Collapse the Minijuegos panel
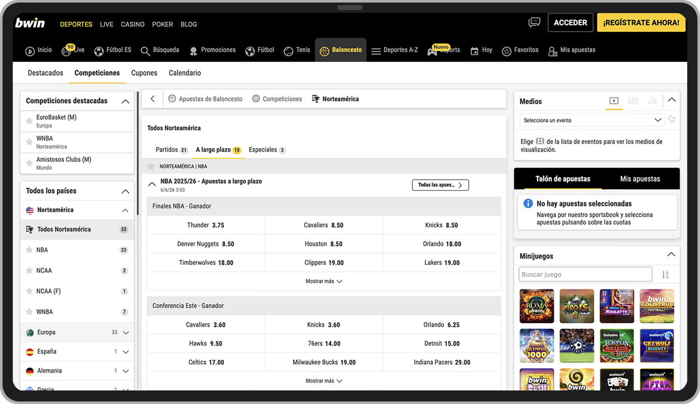The width and height of the screenshot is (700, 404). coord(671,255)
